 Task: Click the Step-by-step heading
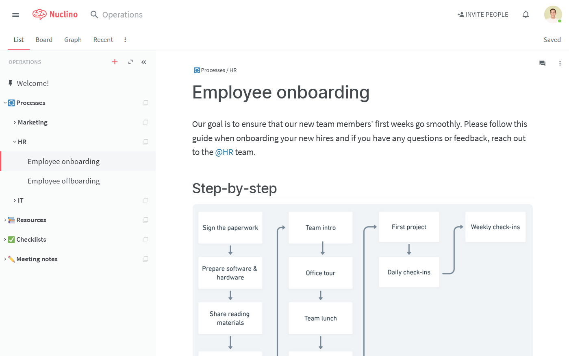click(235, 188)
